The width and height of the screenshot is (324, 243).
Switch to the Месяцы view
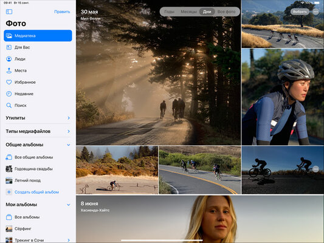188,12
